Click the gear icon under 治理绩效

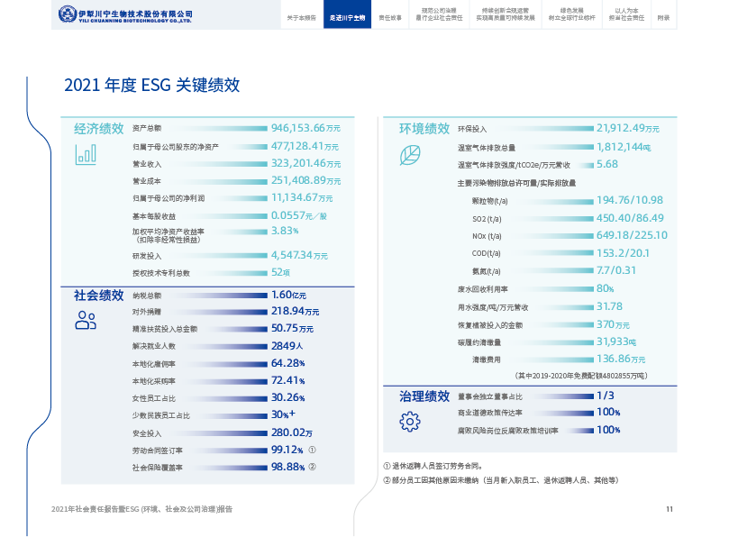pos(410,420)
